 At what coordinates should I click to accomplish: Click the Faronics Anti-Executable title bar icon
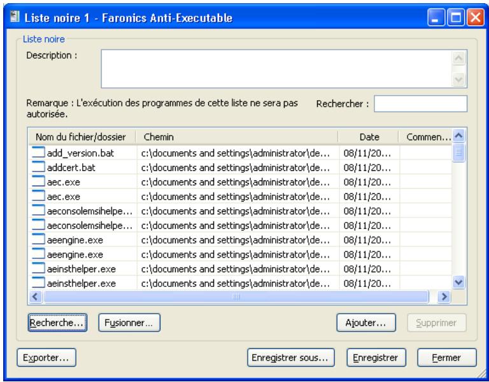click(15, 17)
